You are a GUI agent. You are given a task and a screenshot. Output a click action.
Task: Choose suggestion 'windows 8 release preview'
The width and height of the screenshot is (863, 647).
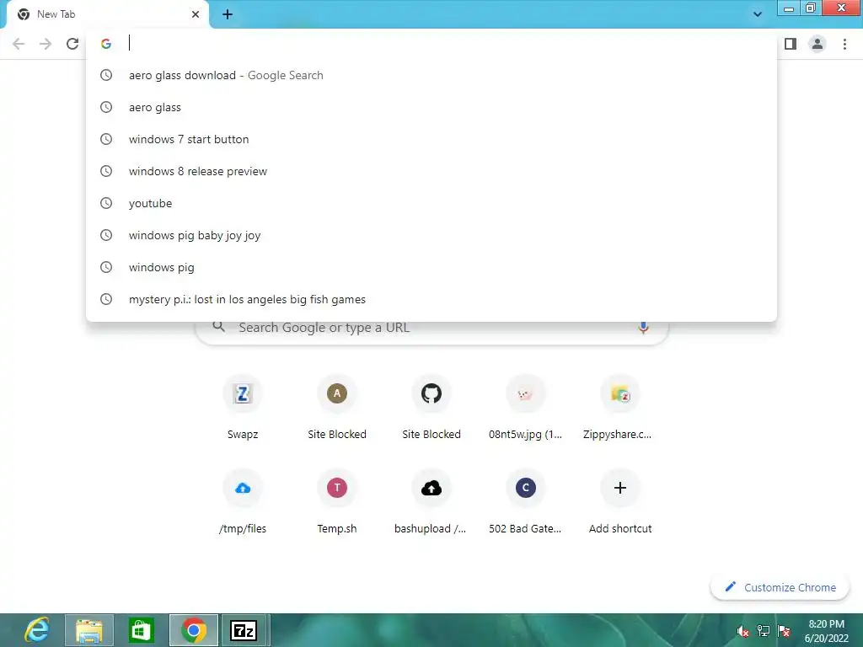click(431, 171)
